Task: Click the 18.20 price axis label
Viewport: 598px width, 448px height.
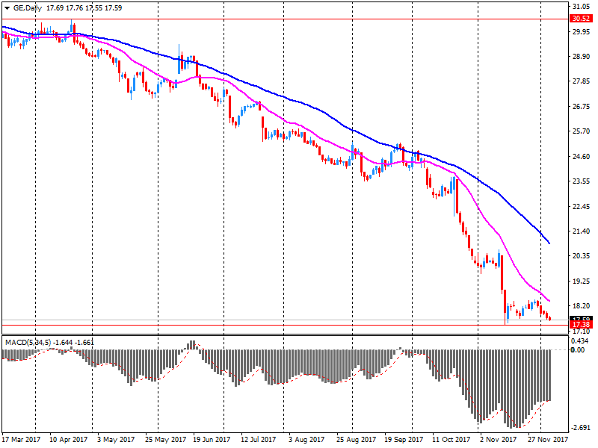Action: (582, 306)
